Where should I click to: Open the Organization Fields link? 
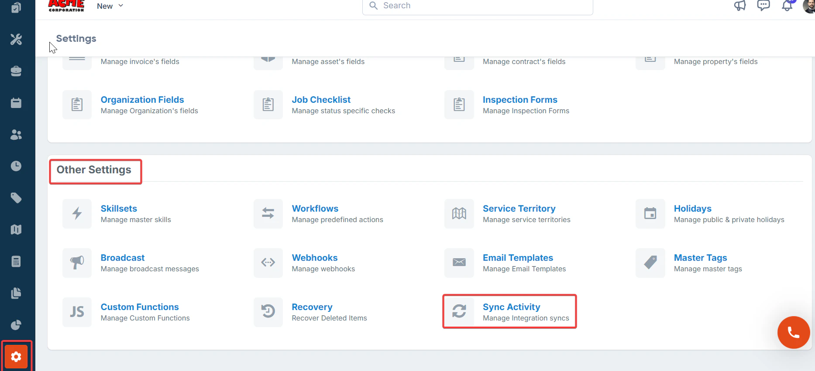142,100
